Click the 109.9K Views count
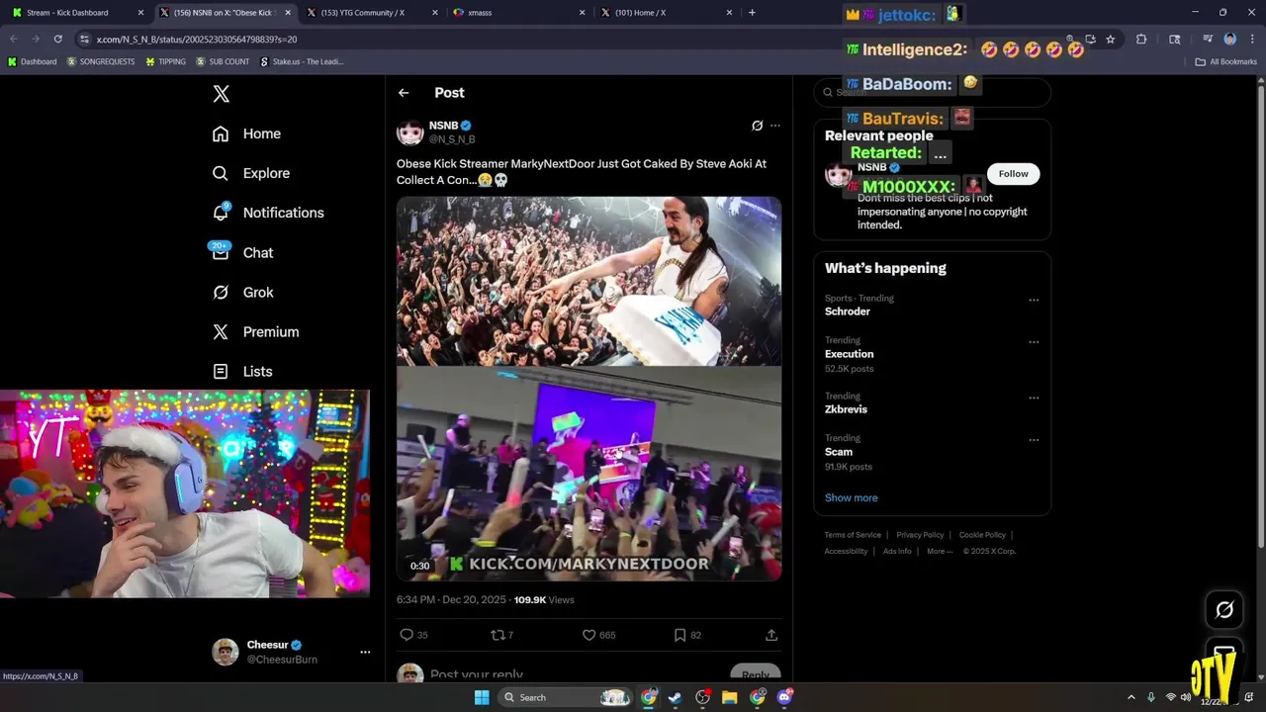Viewport: 1266px width, 712px height. pos(544,600)
